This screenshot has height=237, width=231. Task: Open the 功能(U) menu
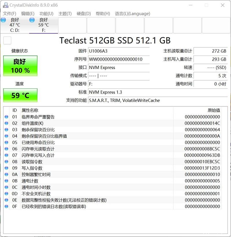coord(46,14)
